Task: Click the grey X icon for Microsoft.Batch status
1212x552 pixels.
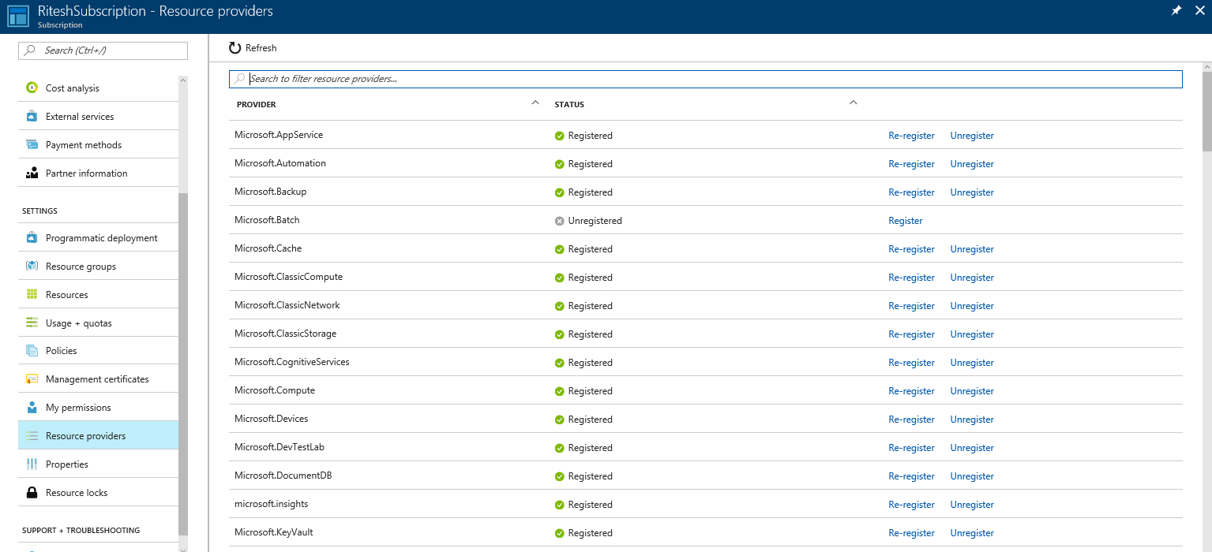Action: [559, 221]
